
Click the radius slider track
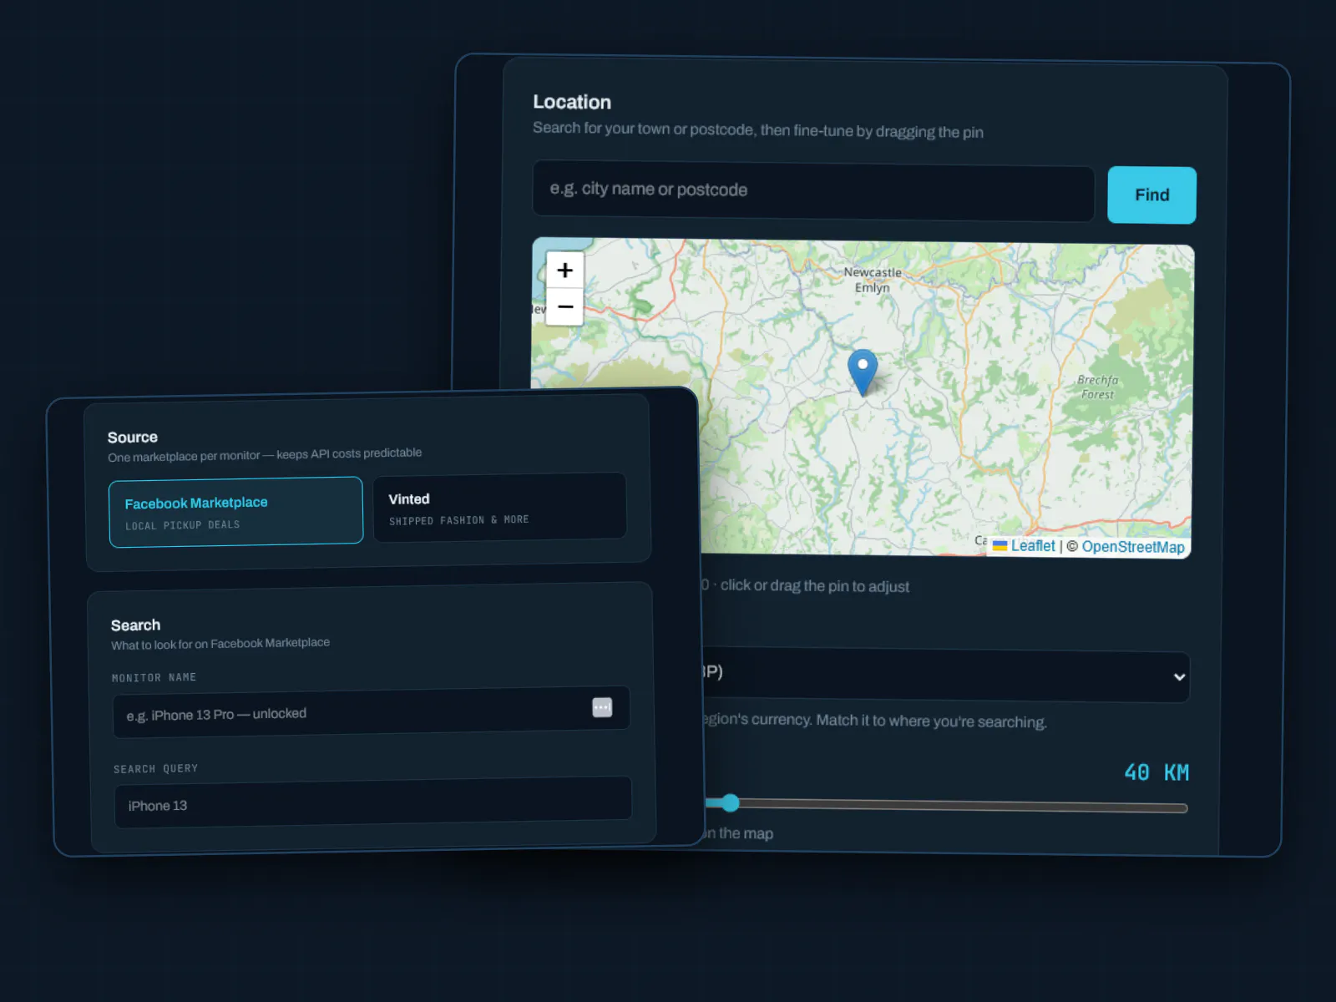[x=946, y=806]
